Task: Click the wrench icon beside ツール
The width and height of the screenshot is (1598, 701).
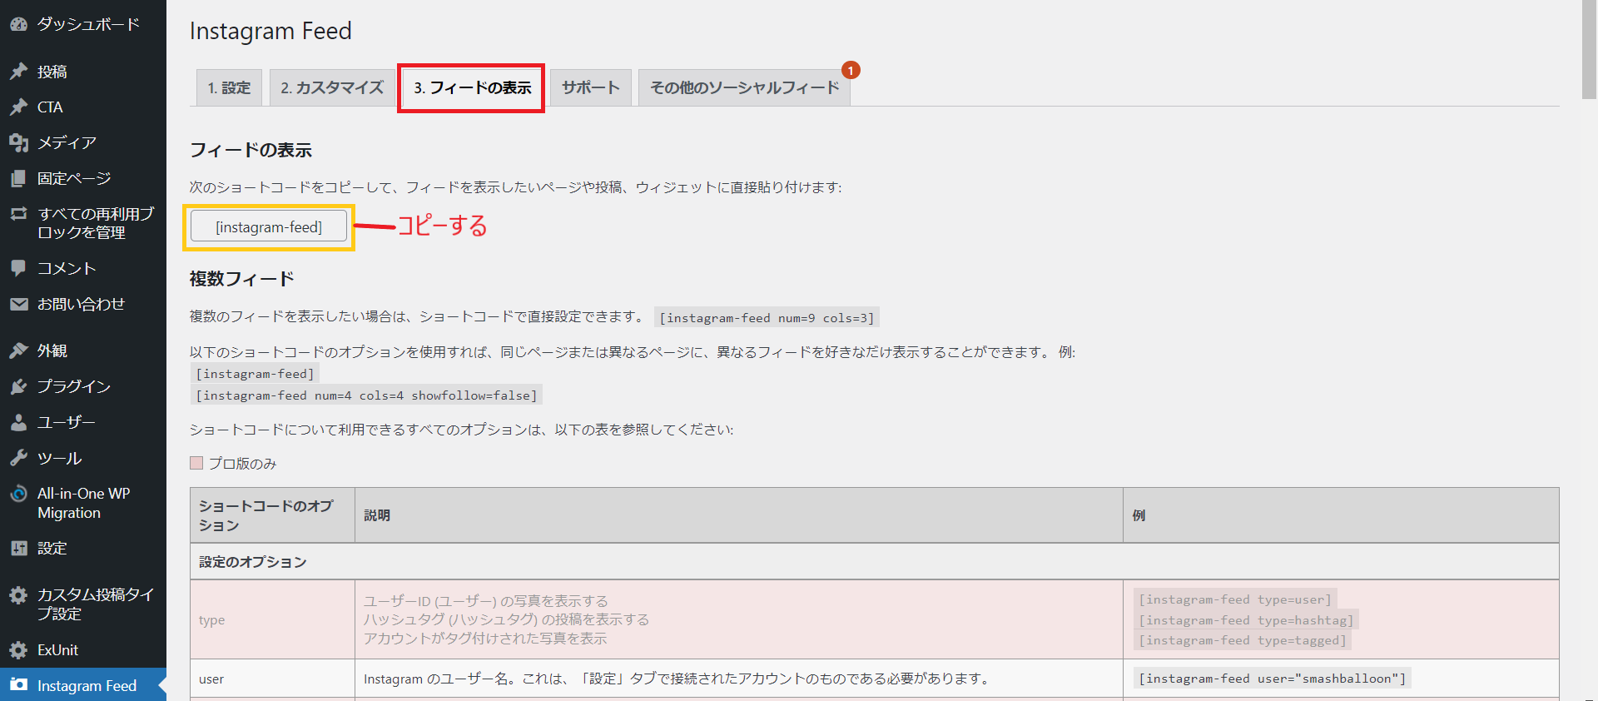Action: tap(18, 458)
